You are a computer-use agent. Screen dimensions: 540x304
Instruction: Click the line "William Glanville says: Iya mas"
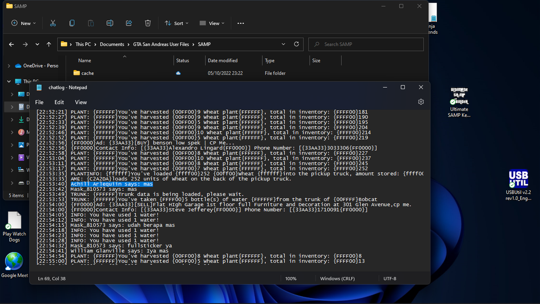[x=119, y=251]
